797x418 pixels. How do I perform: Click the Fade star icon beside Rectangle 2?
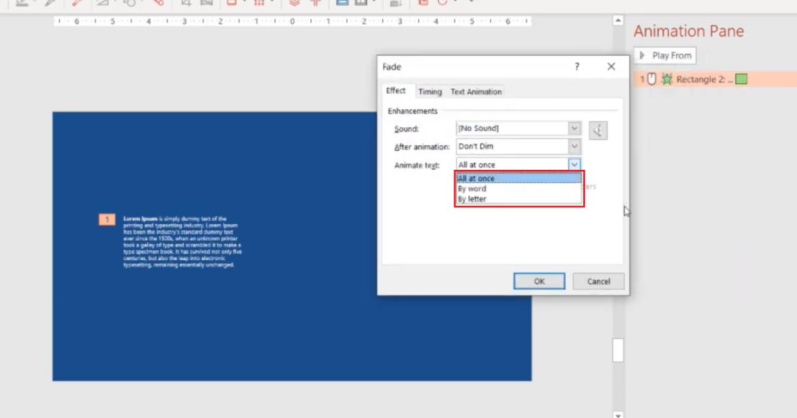(x=667, y=78)
